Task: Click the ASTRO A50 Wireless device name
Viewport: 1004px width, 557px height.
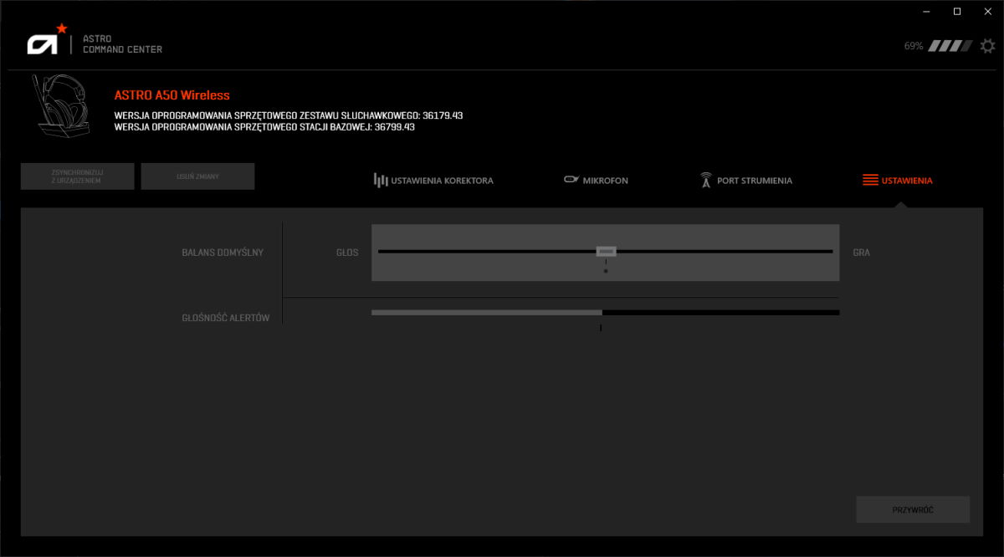Action: [172, 95]
